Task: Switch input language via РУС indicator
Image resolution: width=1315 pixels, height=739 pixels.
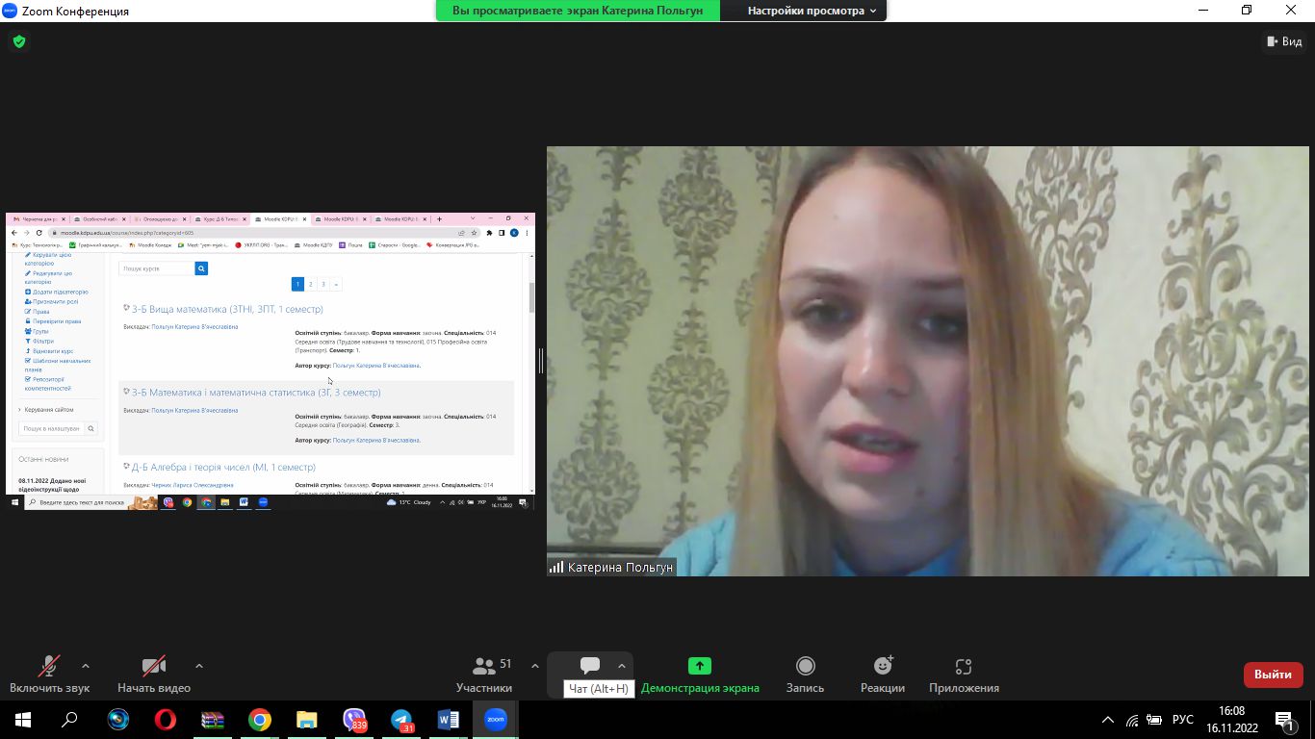Action: coord(1182,720)
